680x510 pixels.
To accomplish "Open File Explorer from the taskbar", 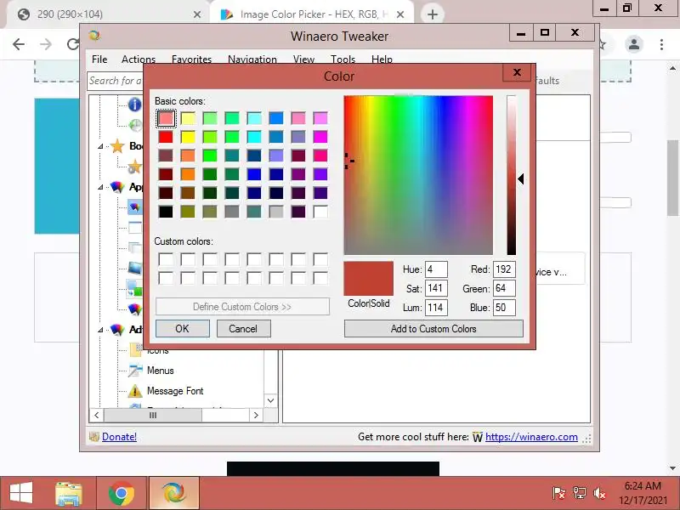I will click(x=69, y=493).
